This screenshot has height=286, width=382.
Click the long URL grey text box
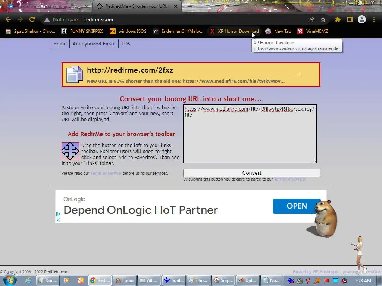(250, 134)
